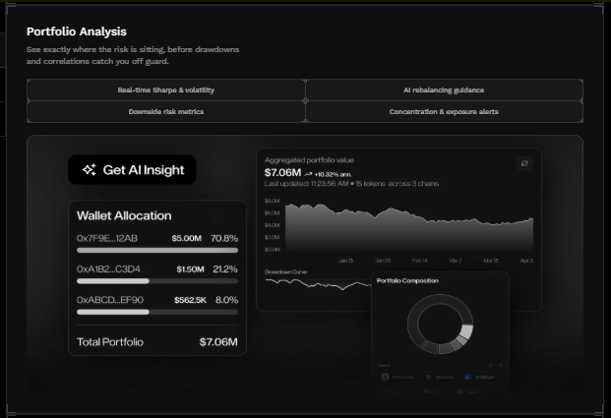Refresh the aggregated portfolio value chart
This screenshot has height=418, width=611.
[x=524, y=163]
